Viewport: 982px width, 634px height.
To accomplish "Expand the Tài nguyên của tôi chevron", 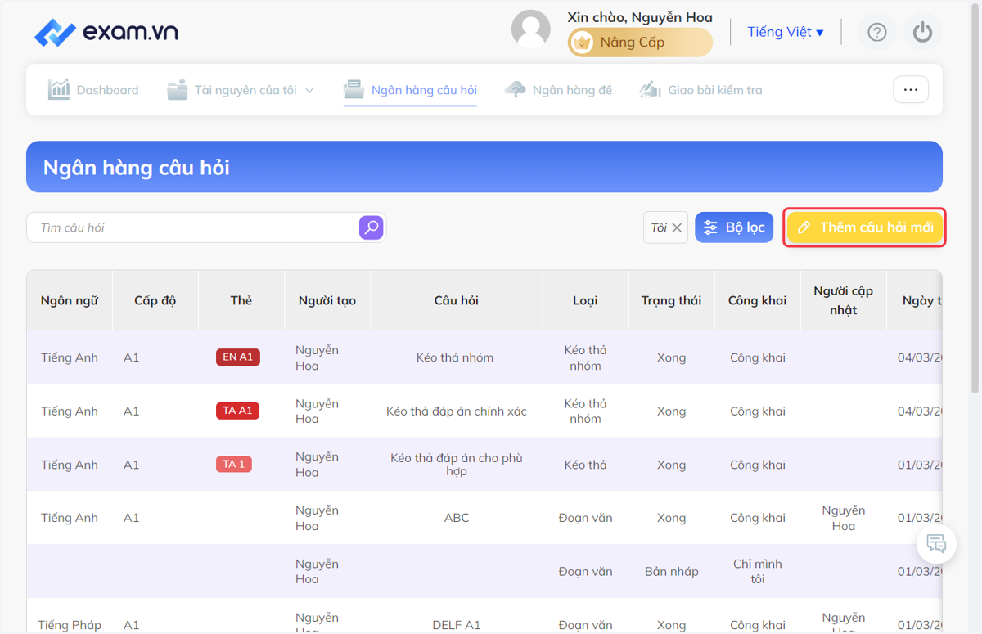I will (x=309, y=90).
